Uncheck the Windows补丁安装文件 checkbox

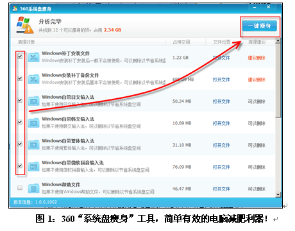(20, 56)
